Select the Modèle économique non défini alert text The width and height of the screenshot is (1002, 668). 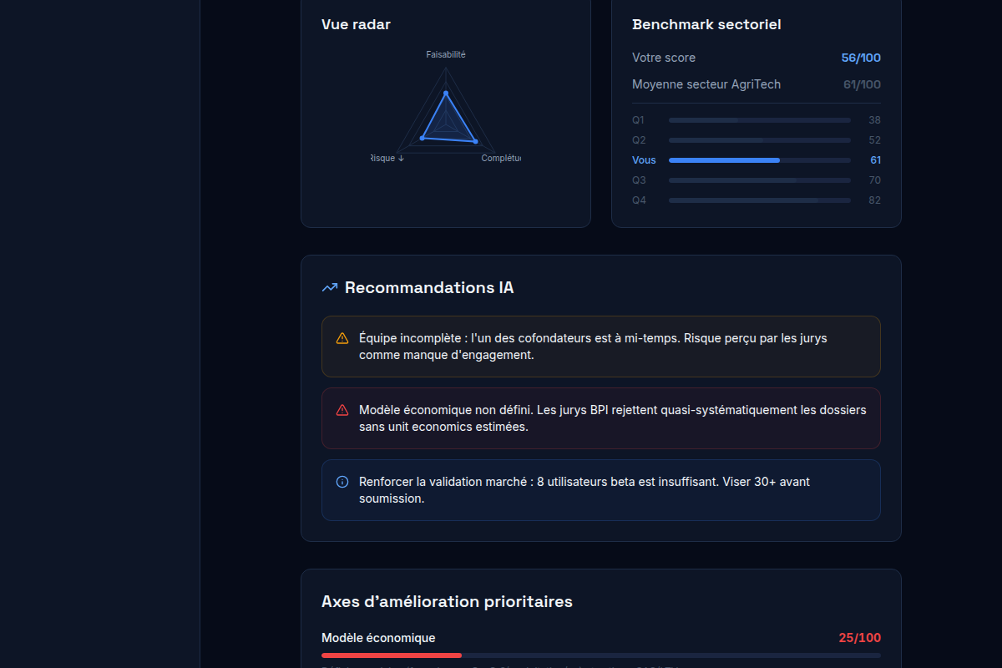(x=613, y=418)
